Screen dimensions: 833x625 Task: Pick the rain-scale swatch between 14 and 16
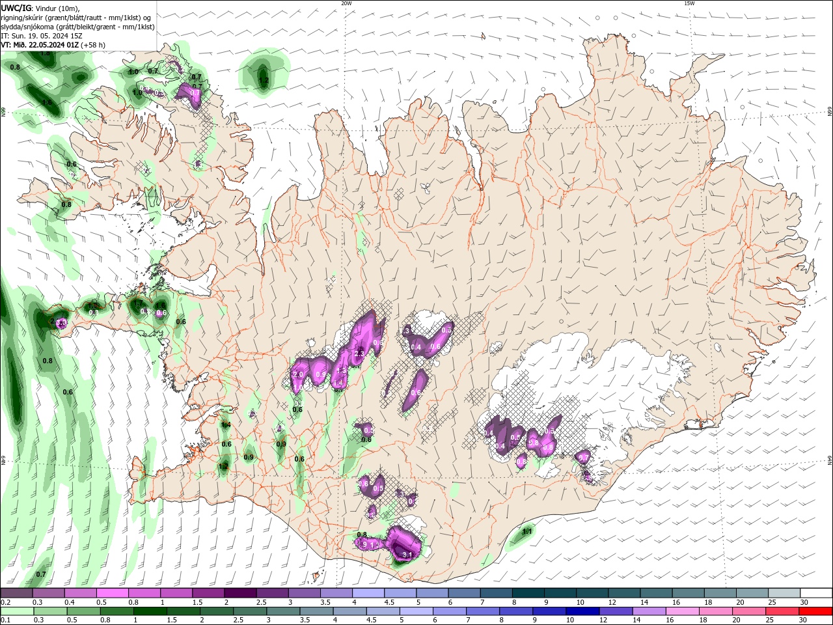pyautogui.click(x=649, y=611)
